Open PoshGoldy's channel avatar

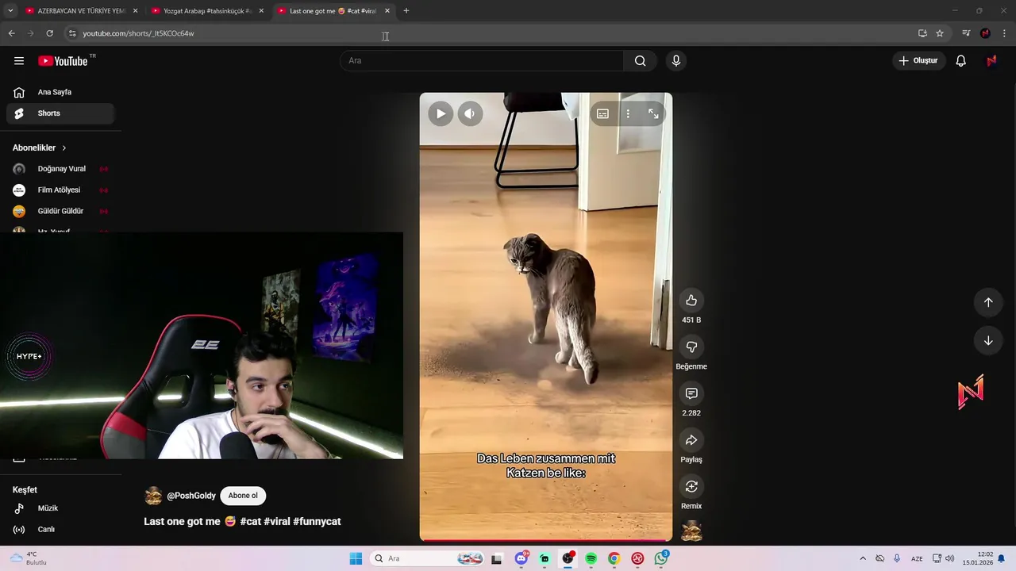153,496
